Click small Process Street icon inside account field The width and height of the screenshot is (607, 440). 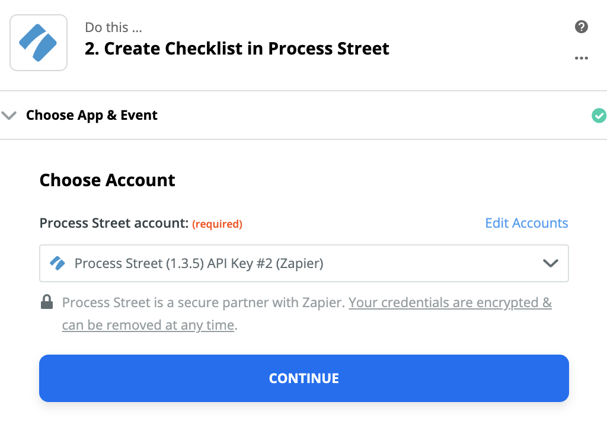(57, 263)
